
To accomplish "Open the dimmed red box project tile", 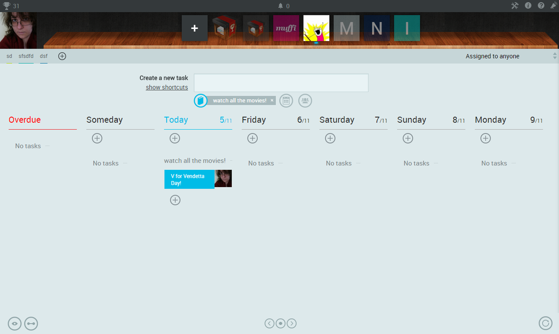I will tap(256, 28).
